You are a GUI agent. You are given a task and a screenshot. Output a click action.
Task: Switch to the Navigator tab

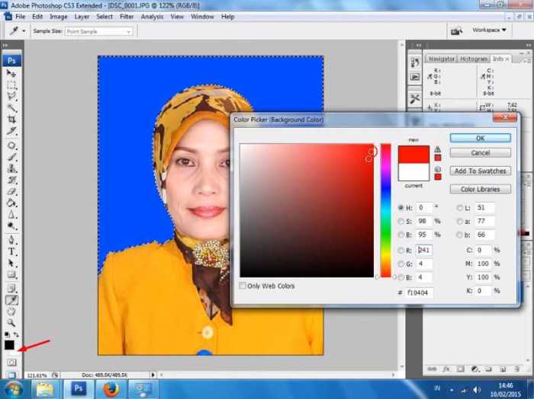point(442,59)
